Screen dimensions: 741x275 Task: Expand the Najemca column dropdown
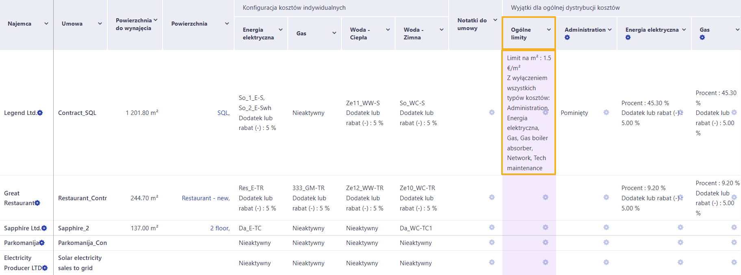[46, 24]
